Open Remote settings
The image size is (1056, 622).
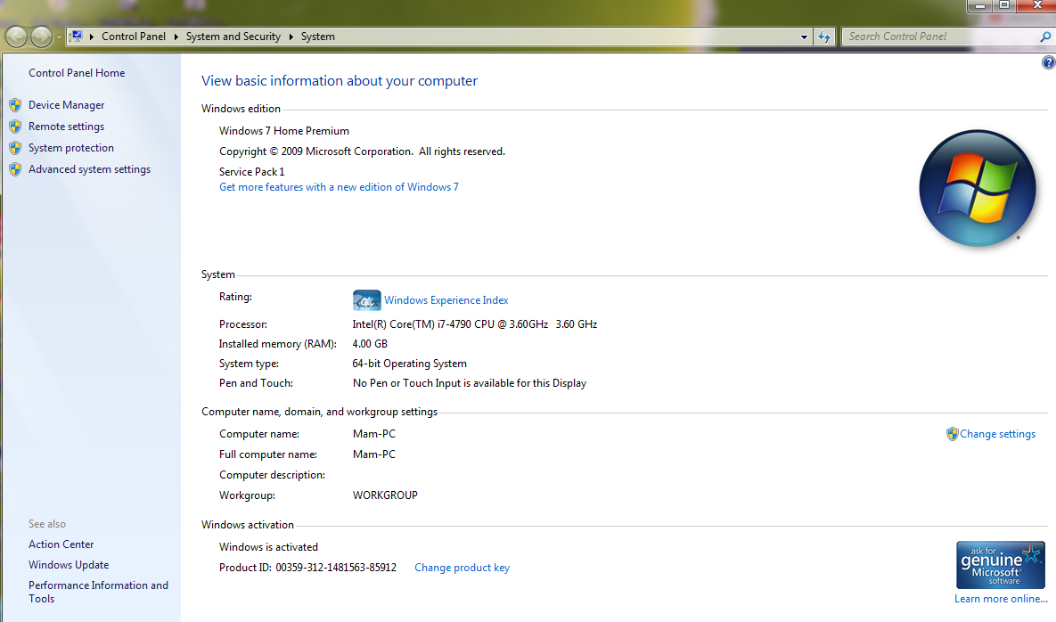coord(66,127)
